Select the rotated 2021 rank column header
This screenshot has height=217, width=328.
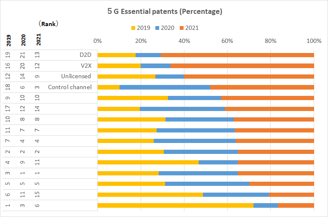[x=39, y=41]
